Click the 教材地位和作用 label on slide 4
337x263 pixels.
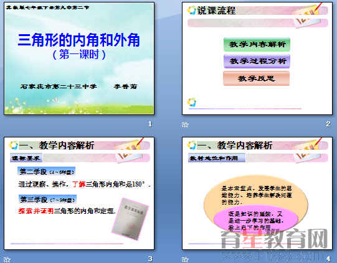coord(216,158)
